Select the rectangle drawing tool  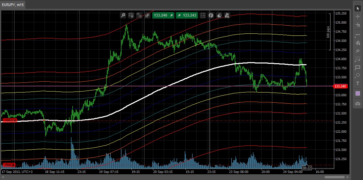coord(358,67)
